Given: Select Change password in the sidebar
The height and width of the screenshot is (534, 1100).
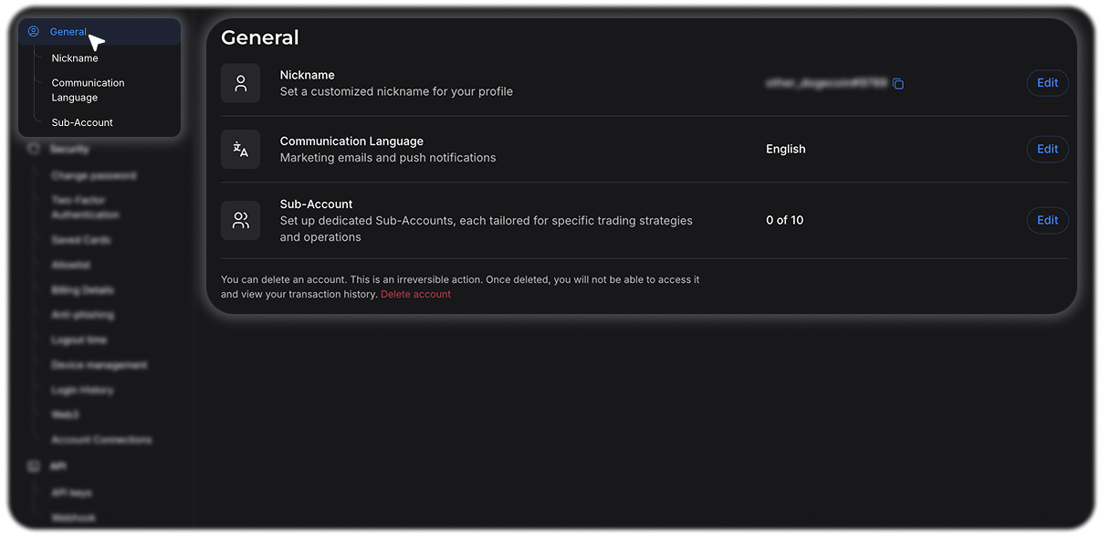Looking at the screenshot, I should (x=93, y=175).
